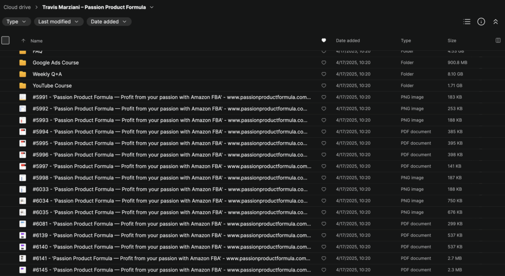505x276 pixels.
Task: Sort files by Size column header
Action: [x=452, y=40]
